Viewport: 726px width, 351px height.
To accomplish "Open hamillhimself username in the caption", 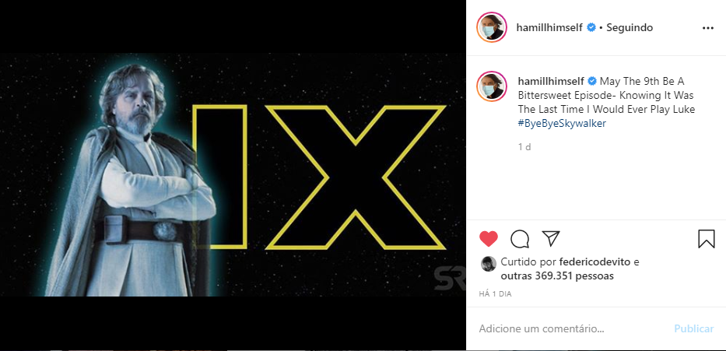I will point(550,82).
